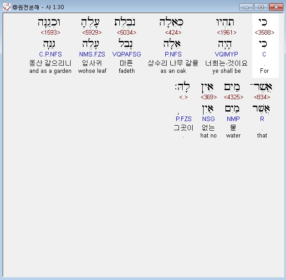Click the Korean gloss '마른'

coord(126,63)
